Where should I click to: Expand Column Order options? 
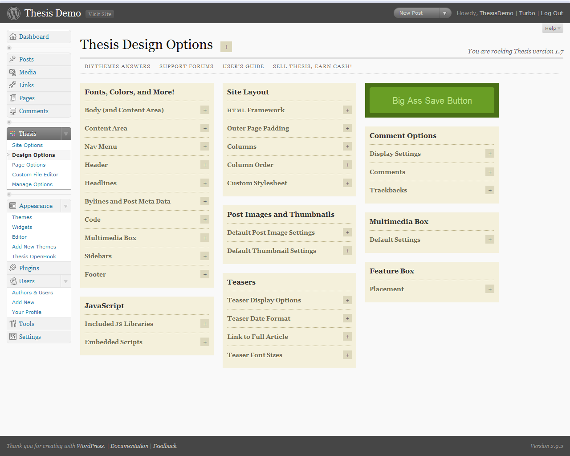(347, 165)
